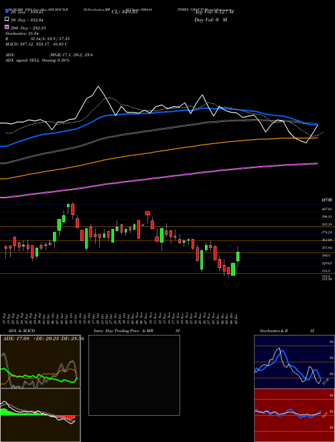The height and width of the screenshot is (442, 335).
Task: Click the magenta 200-day moving average line
Action: [159, 178]
